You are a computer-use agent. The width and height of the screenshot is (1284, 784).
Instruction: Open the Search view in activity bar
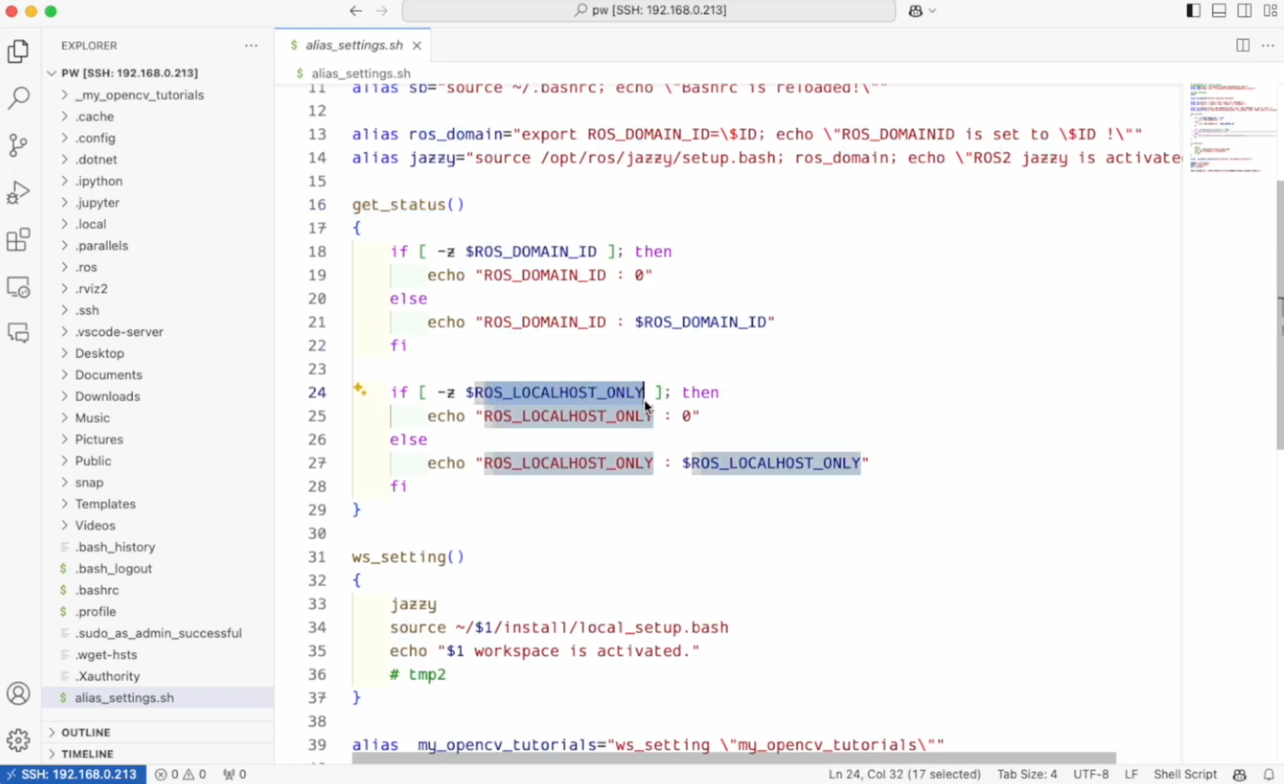pyautogui.click(x=18, y=98)
